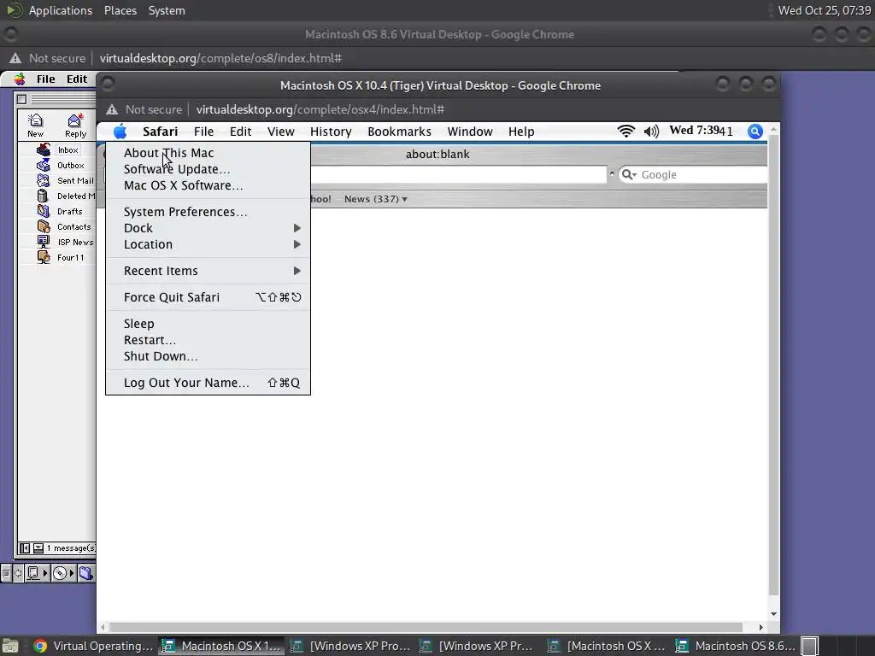Select the Inbox folder icon
Image resolution: width=875 pixels, height=656 pixels.
44,150
